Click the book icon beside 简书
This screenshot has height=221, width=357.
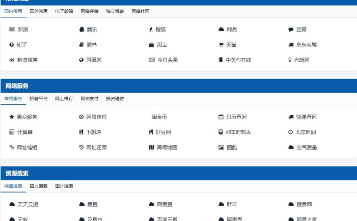pyautogui.click(x=81, y=45)
